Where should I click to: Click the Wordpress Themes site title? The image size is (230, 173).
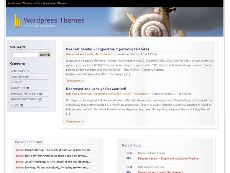tap(54, 20)
